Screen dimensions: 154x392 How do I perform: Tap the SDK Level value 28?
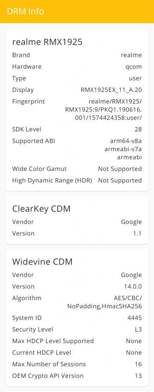[x=138, y=129]
